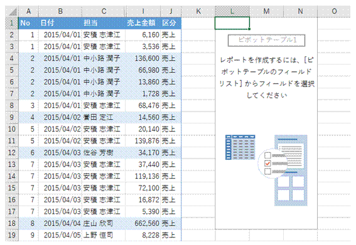
Task: Select column A header
Action: (x=29, y=11)
